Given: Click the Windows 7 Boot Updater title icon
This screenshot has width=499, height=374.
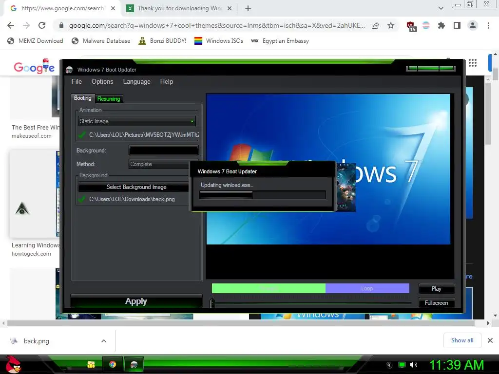Looking at the screenshot, I should pyautogui.click(x=69, y=70).
